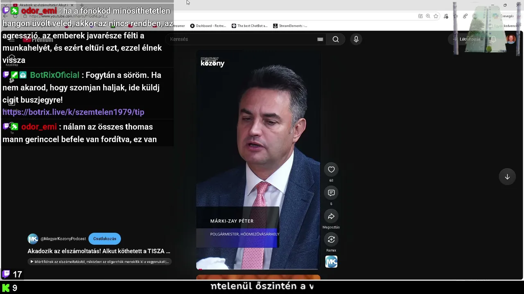Open the on-screen keyboard in search box
The height and width of the screenshot is (294, 524).
pyautogui.click(x=320, y=39)
